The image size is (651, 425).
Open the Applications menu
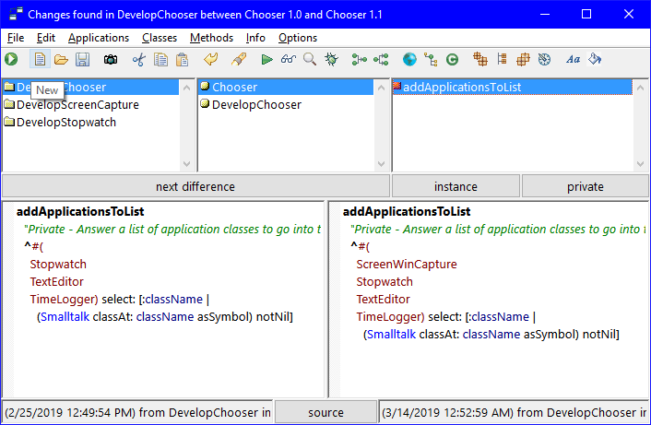click(x=99, y=38)
